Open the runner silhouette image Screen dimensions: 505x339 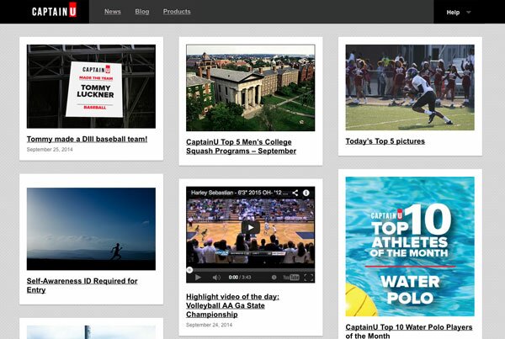91,229
